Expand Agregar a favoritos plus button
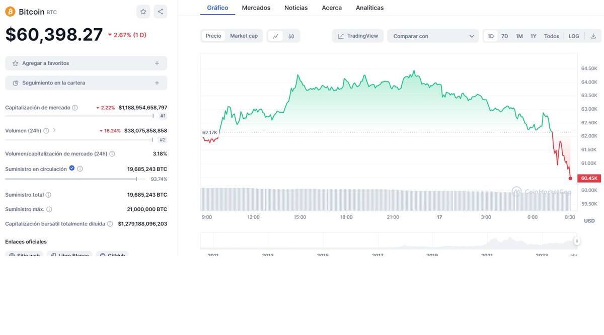 [x=157, y=63]
